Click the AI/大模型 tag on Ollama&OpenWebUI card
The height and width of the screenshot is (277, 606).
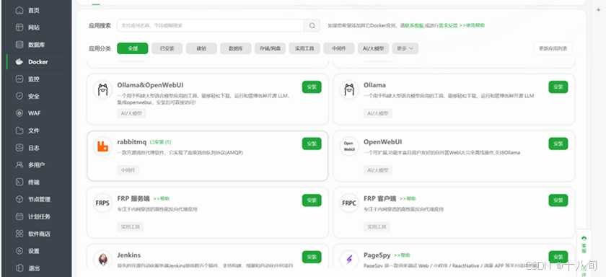131,113
